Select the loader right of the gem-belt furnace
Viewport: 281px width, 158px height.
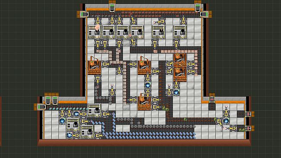pyautogui.click(x=106, y=114)
